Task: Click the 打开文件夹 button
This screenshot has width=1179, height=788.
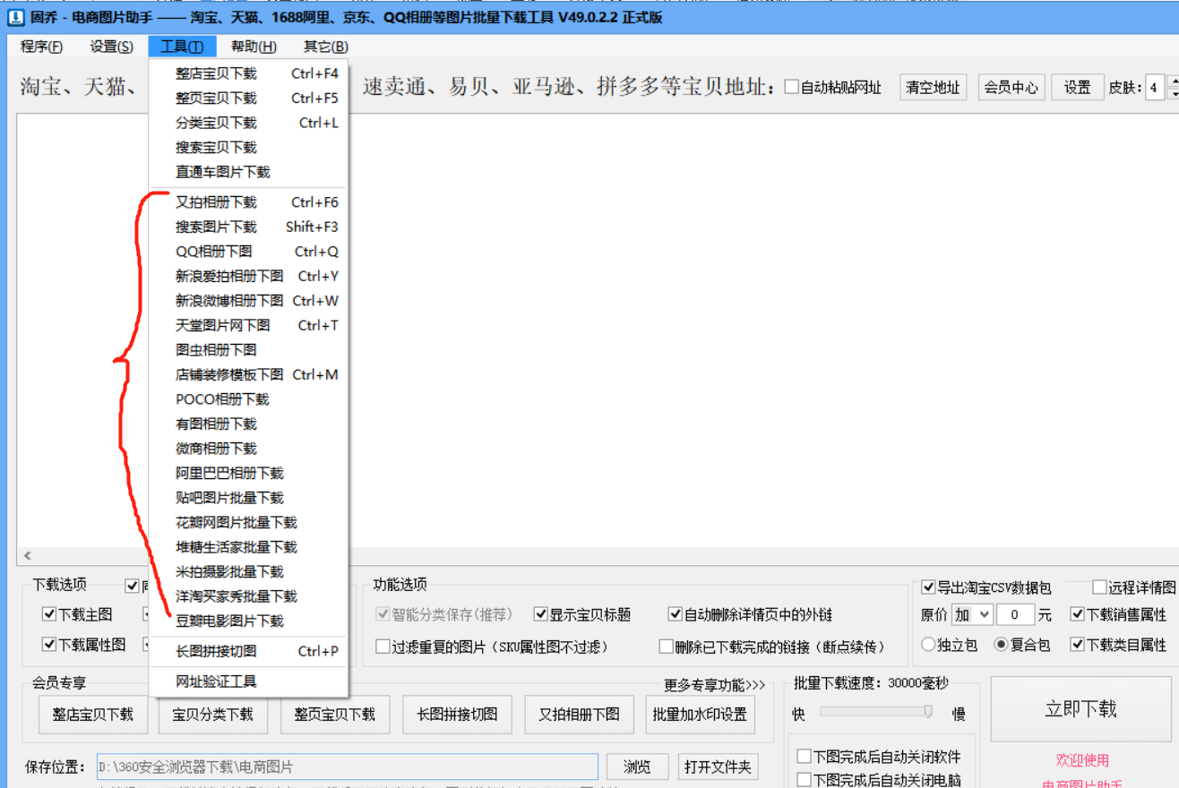Action: coord(719,767)
